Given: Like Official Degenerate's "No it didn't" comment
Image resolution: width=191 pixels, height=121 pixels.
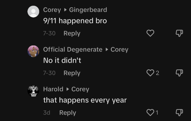Looking at the screenshot, I should pos(150,73).
